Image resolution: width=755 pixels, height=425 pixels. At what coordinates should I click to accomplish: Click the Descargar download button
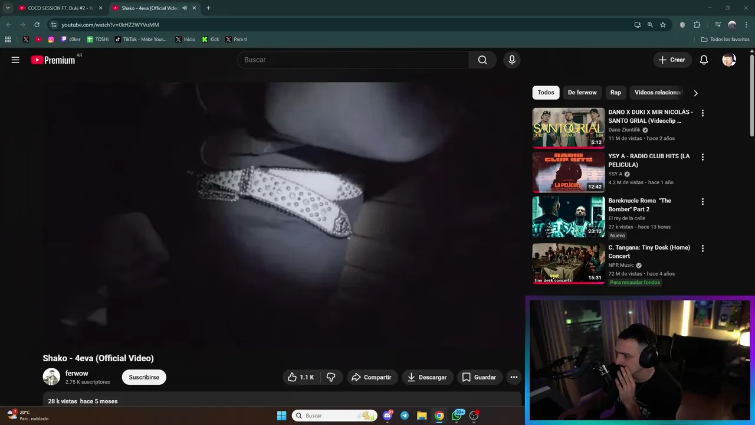[427, 377]
